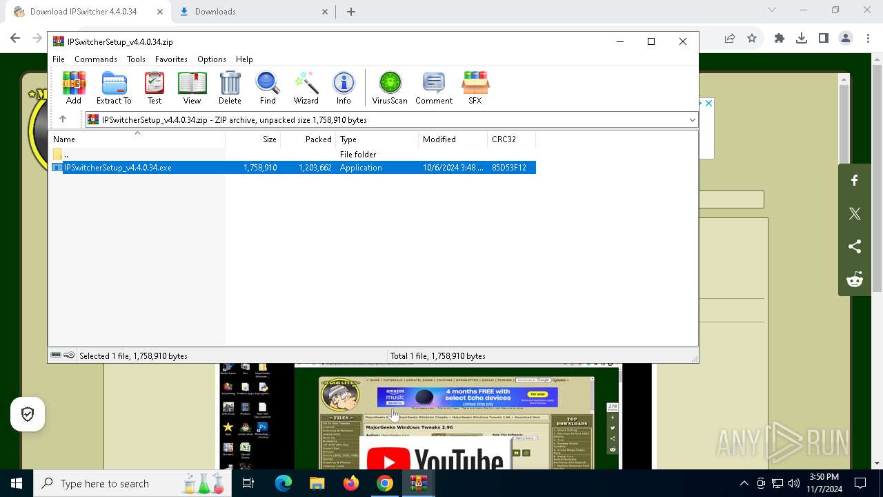This screenshot has height=497, width=883.
Task: Click the status bar key icon
Action: [69, 355]
